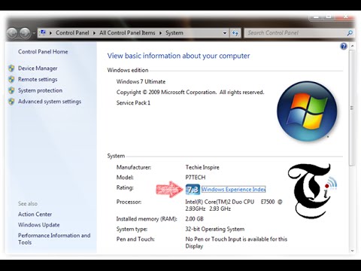The height and width of the screenshot is (271, 361).
Task: Click the manufacturer value Techie Inspire
Action: 202,167
